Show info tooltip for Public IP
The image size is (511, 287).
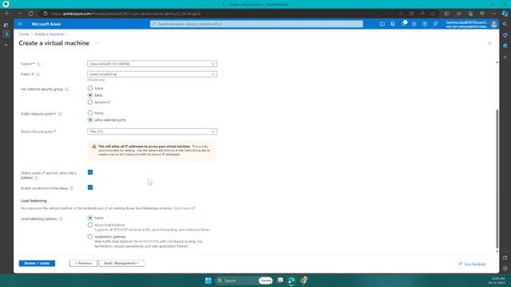pos(38,74)
